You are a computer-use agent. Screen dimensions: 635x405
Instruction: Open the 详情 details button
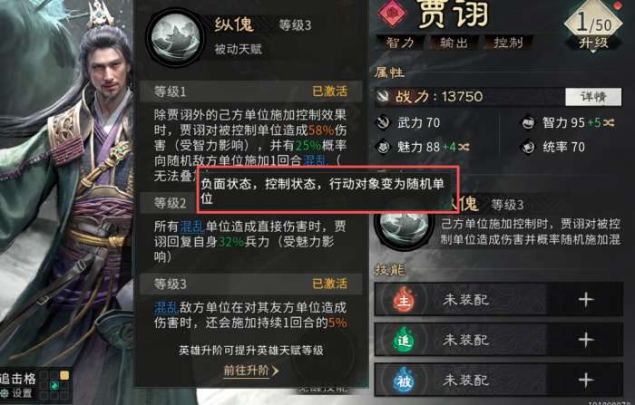[x=593, y=97]
